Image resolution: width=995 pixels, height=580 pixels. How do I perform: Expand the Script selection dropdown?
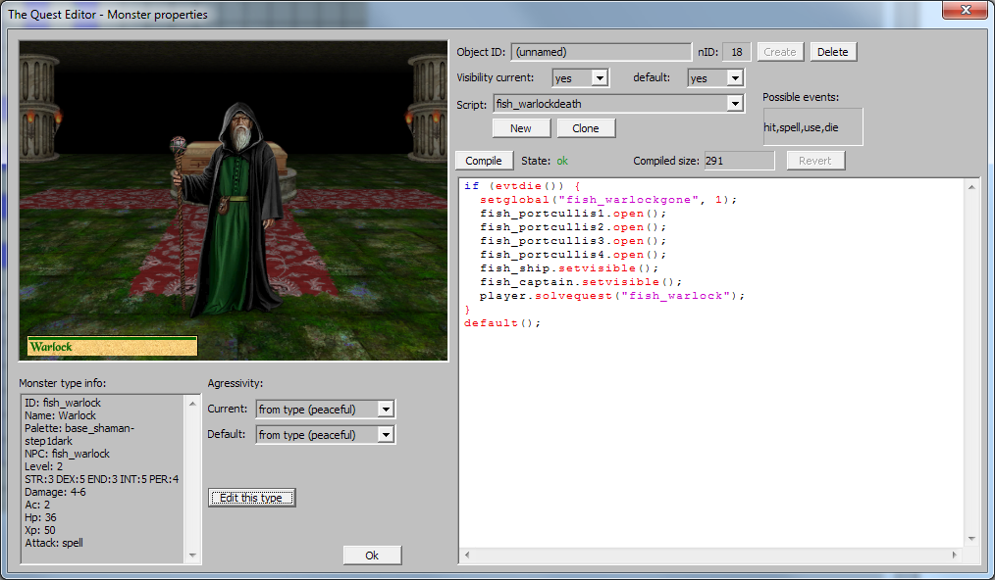tap(735, 103)
